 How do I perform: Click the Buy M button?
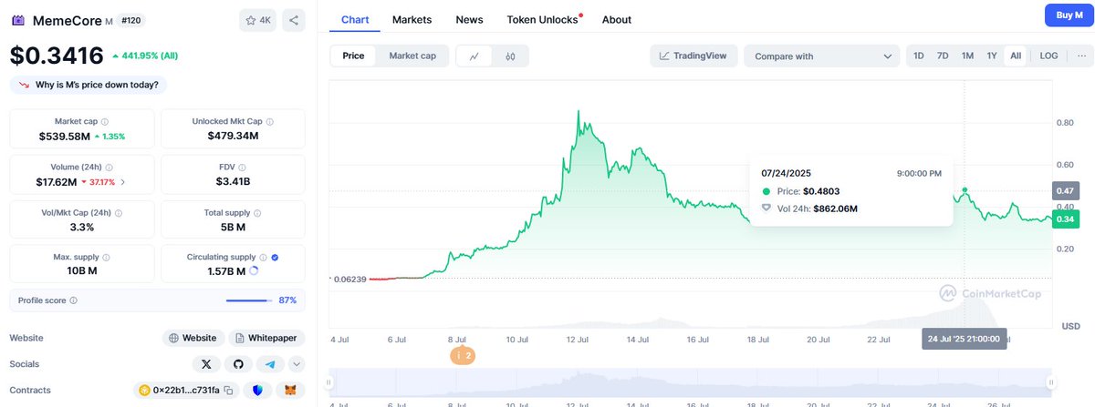(x=1069, y=15)
